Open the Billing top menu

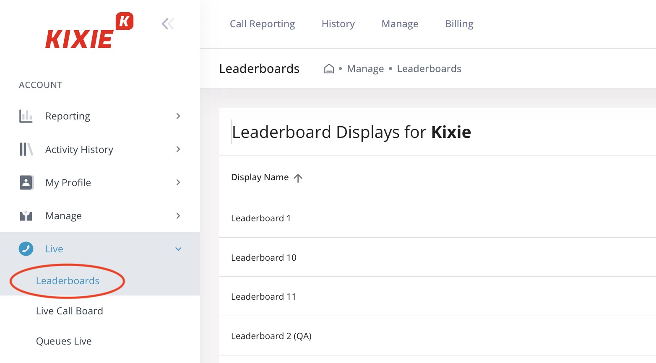tap(459, 24)
